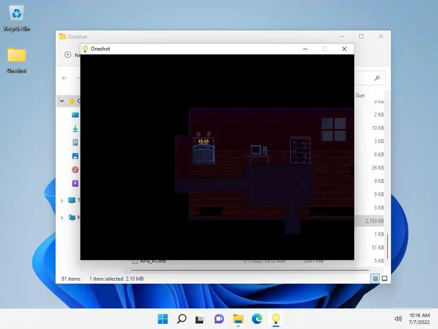
Task: Close the Oneshot game window
Action: pos(344,49)
